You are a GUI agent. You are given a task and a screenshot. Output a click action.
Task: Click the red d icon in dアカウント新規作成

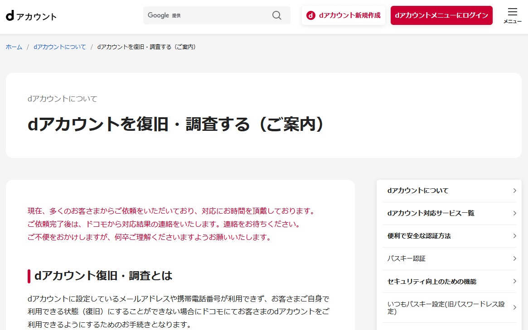point(311,15)
